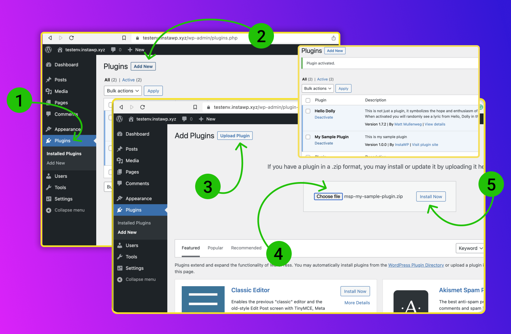Screen dimensions: 511x334
Task: Filter by Active (2) in the Plugin activated panel
Action: (x=325, y=79)
